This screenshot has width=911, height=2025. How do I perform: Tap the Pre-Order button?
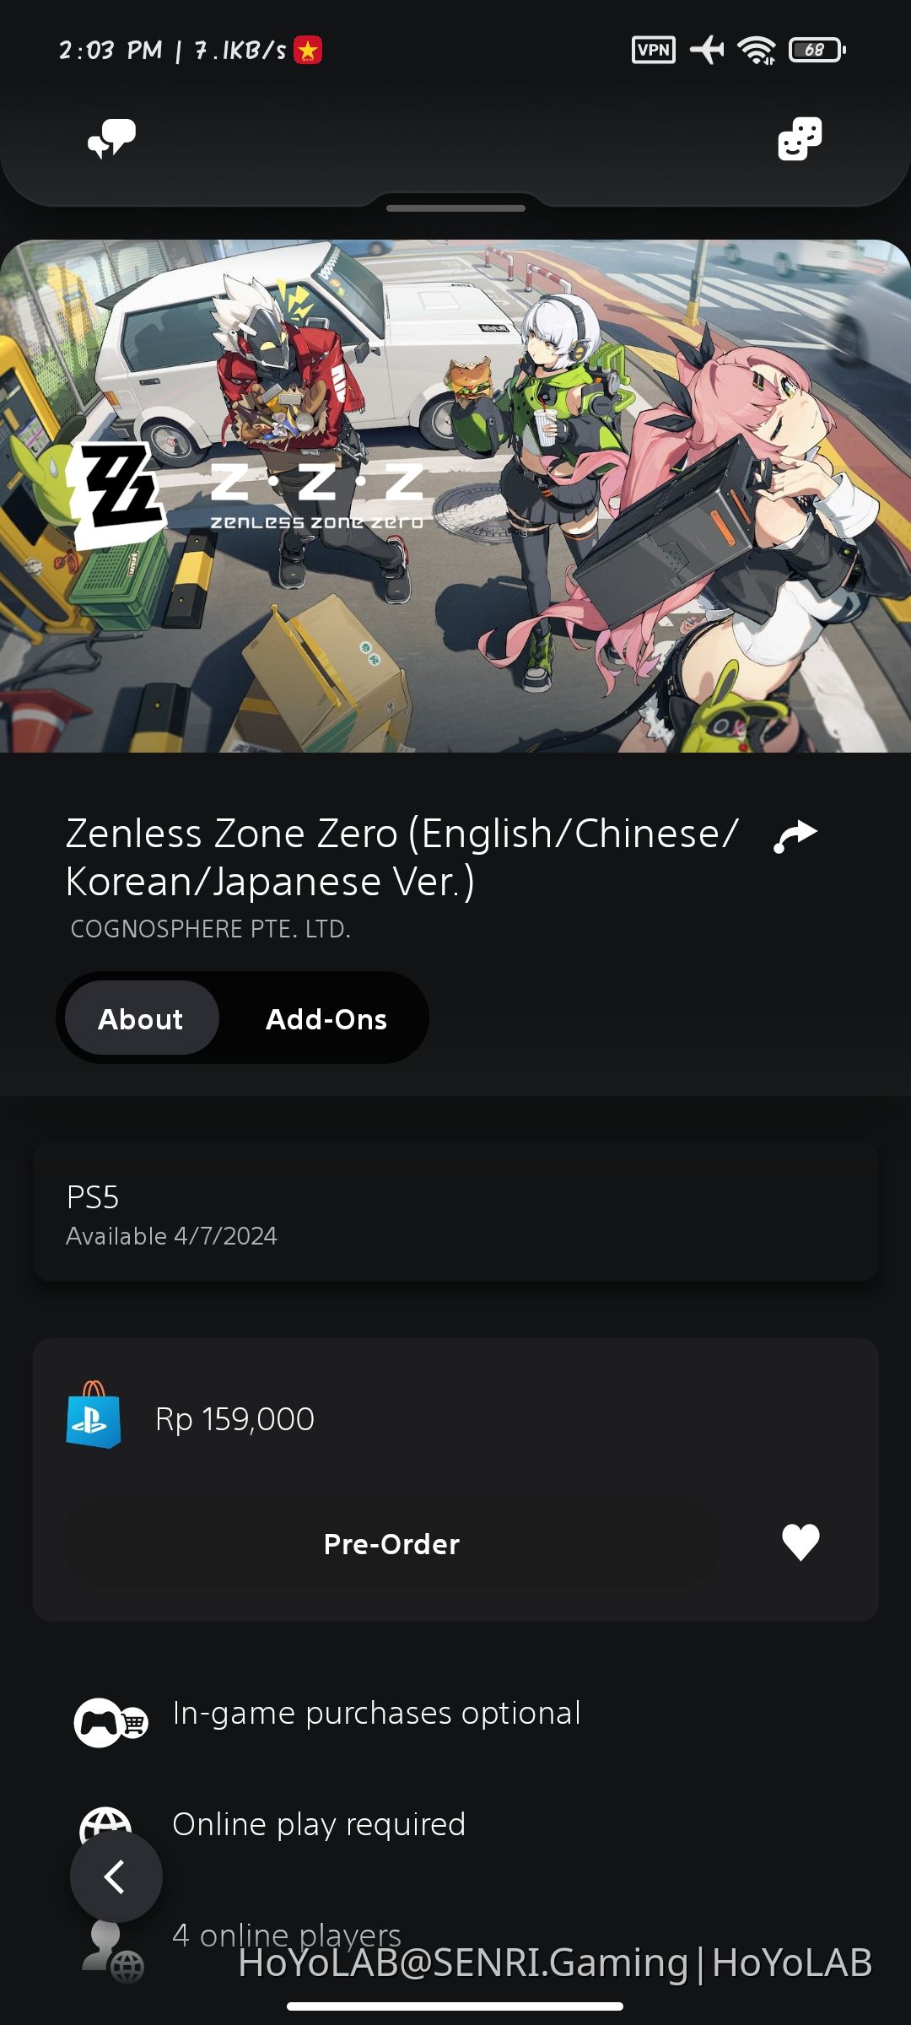pyautogui.click(x=392, y=1544)
